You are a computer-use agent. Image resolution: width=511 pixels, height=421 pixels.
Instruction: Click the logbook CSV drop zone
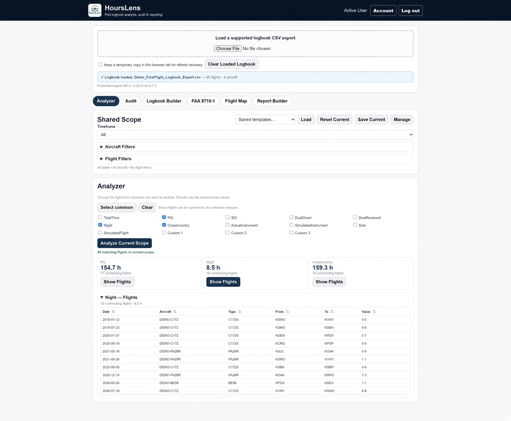coord(255,44)
